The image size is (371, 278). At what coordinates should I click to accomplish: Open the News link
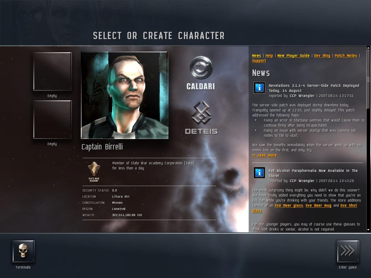(x=257, y=55)
